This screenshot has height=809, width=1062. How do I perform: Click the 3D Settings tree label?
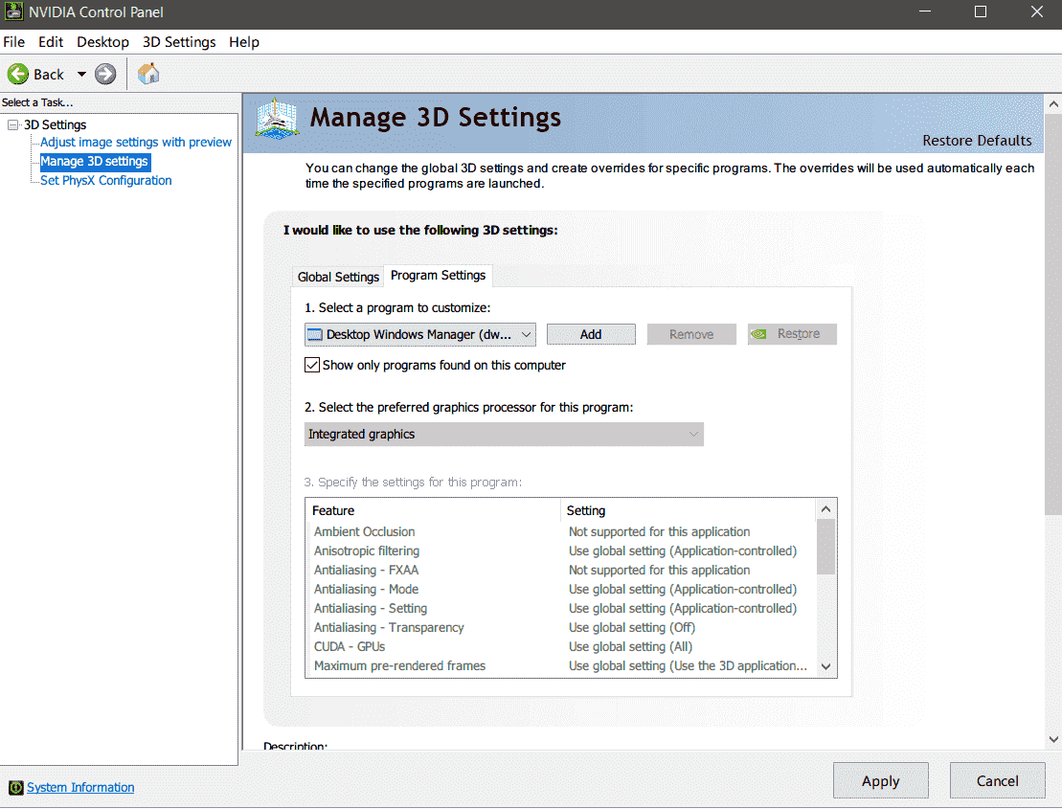click(x=55, y=124)
